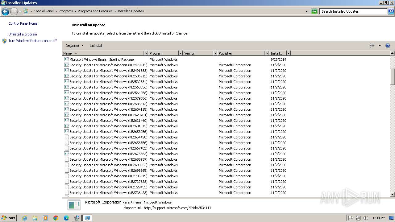Select Security Update KB2685939 row
The image size is (395, 222).
(x=175, y=159)
